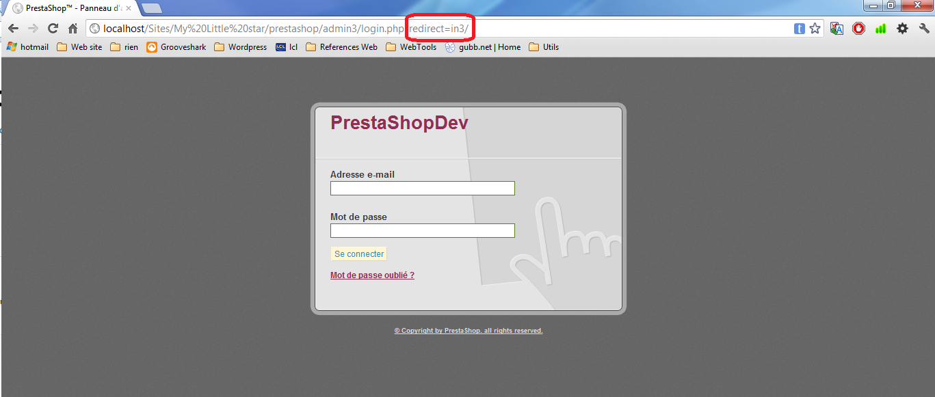Open the Grooveshark bookmark
935x397 pixels.
(x=176, y=47)
